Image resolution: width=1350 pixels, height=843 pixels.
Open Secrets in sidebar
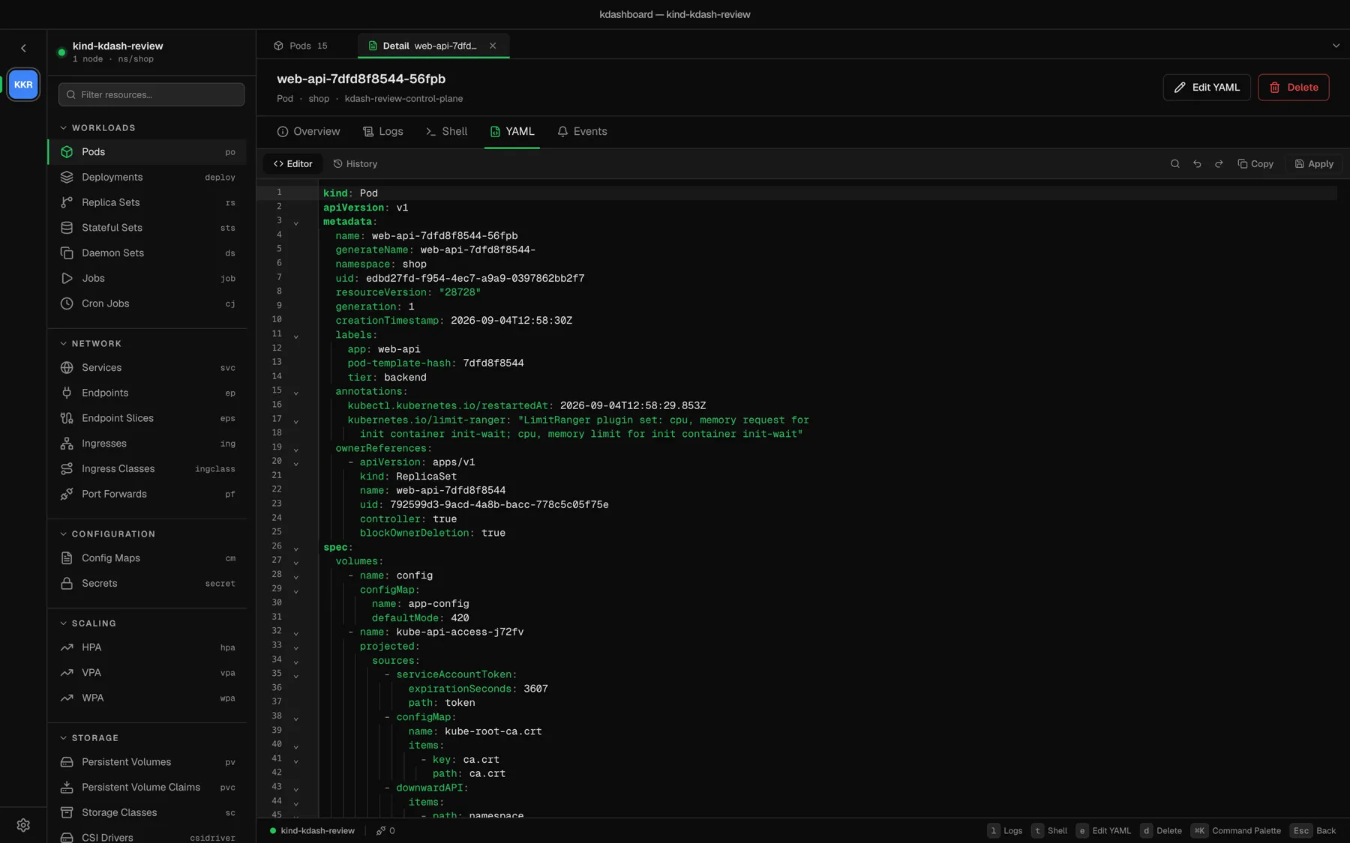point(147,583)
